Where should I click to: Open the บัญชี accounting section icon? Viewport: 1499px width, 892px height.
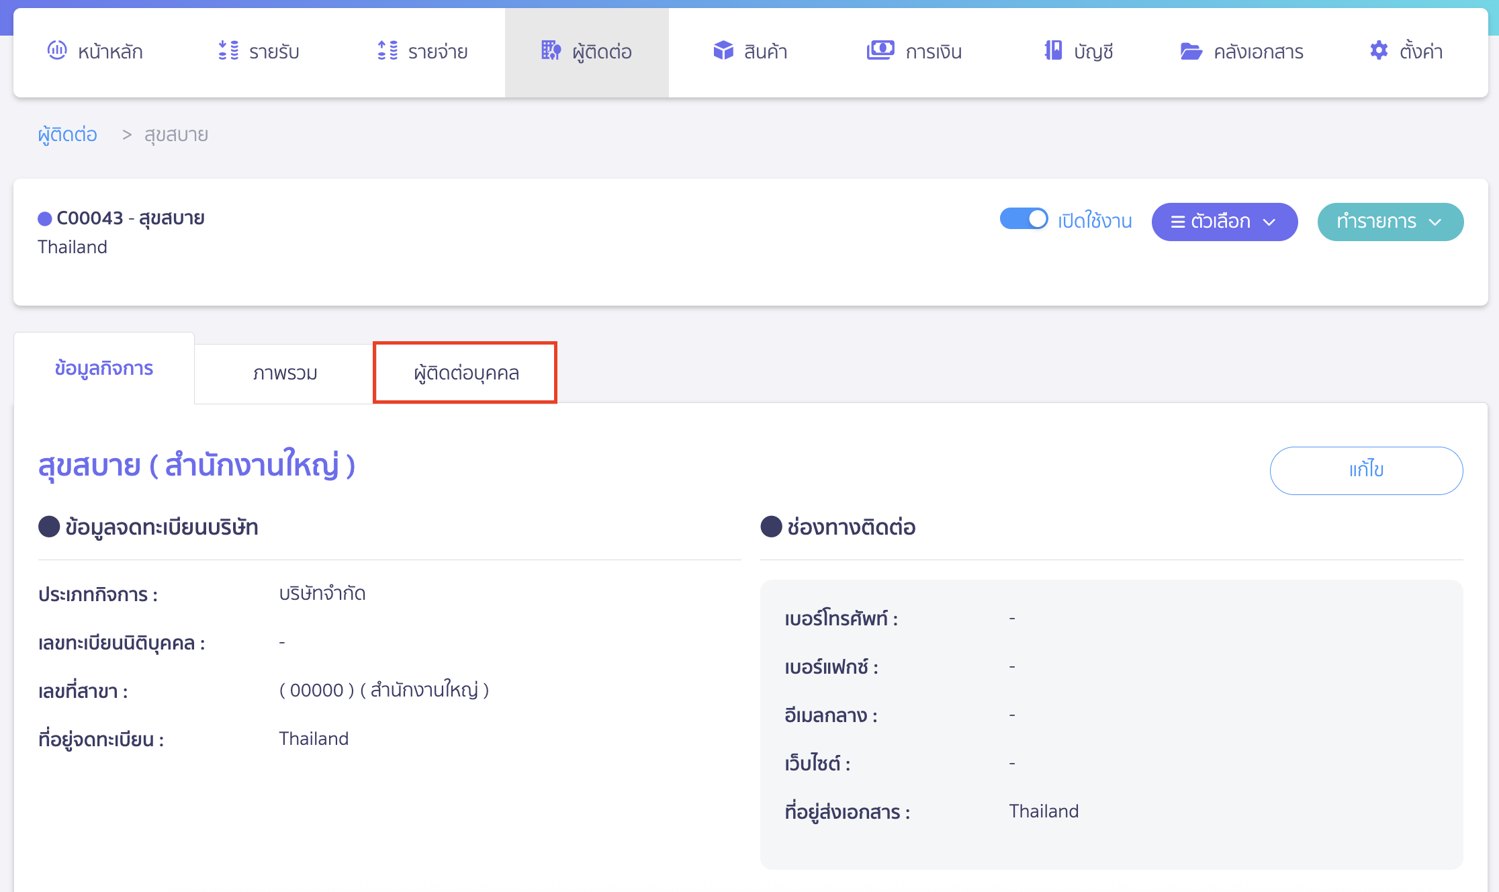1052,50
